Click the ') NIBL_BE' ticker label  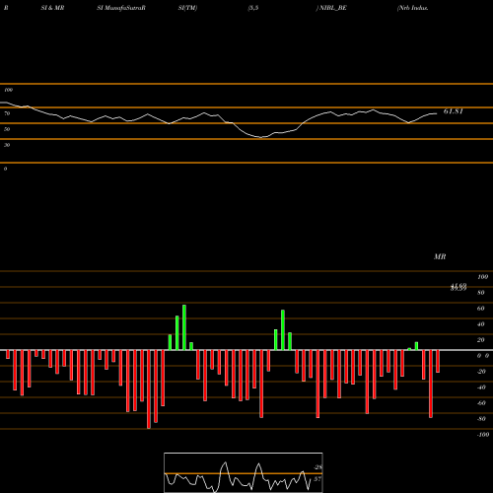click(x=331, y=8)
